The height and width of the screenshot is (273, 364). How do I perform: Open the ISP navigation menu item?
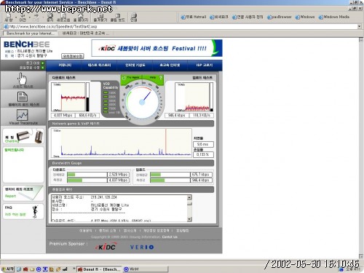[x=205, y=65]
